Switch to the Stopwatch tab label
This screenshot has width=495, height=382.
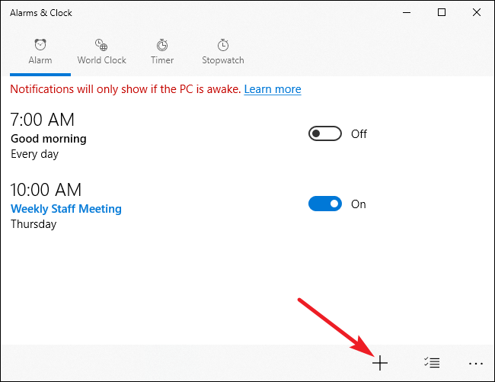[x=223, y=60]
